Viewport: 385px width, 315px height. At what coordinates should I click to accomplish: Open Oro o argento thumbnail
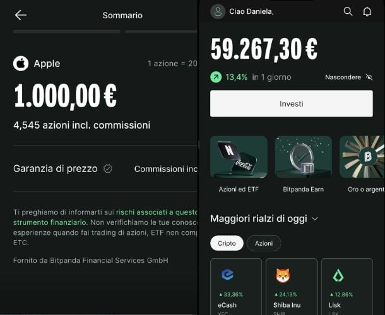362,157
